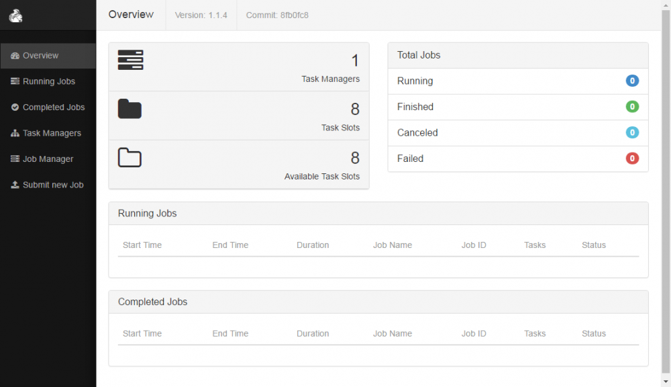The width and height of the screenshot is (671, 387).
Task: Click the blue Running jobs count badge
Action: click(x=632, y=81)
